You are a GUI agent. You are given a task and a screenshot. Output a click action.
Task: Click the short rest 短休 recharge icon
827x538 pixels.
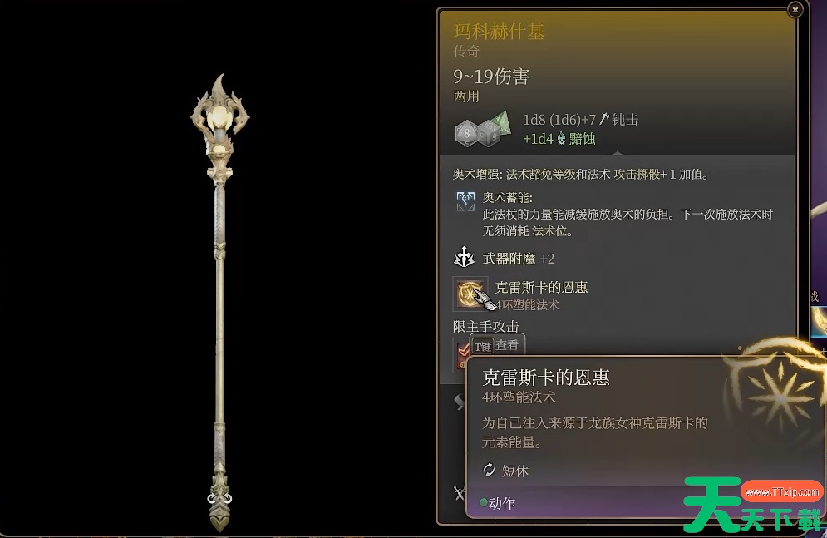pyautogui.click(x=489, y=470)
